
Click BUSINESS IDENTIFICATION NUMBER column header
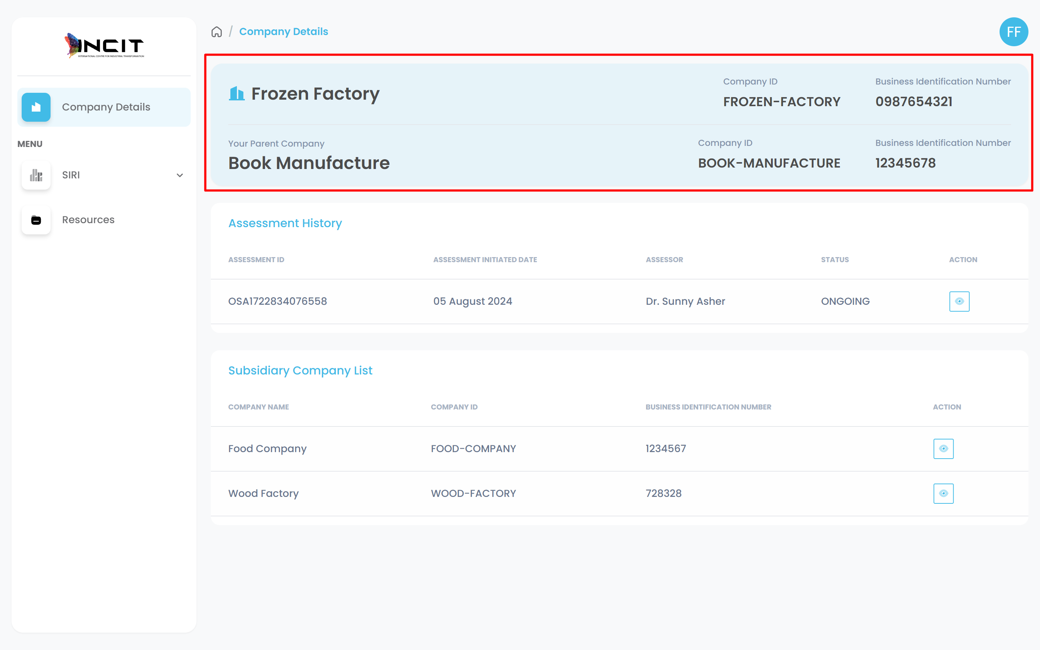click(x=708, y=407)
